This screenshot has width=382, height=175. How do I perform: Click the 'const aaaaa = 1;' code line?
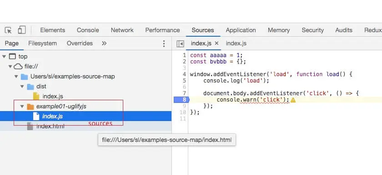point(216,55)
